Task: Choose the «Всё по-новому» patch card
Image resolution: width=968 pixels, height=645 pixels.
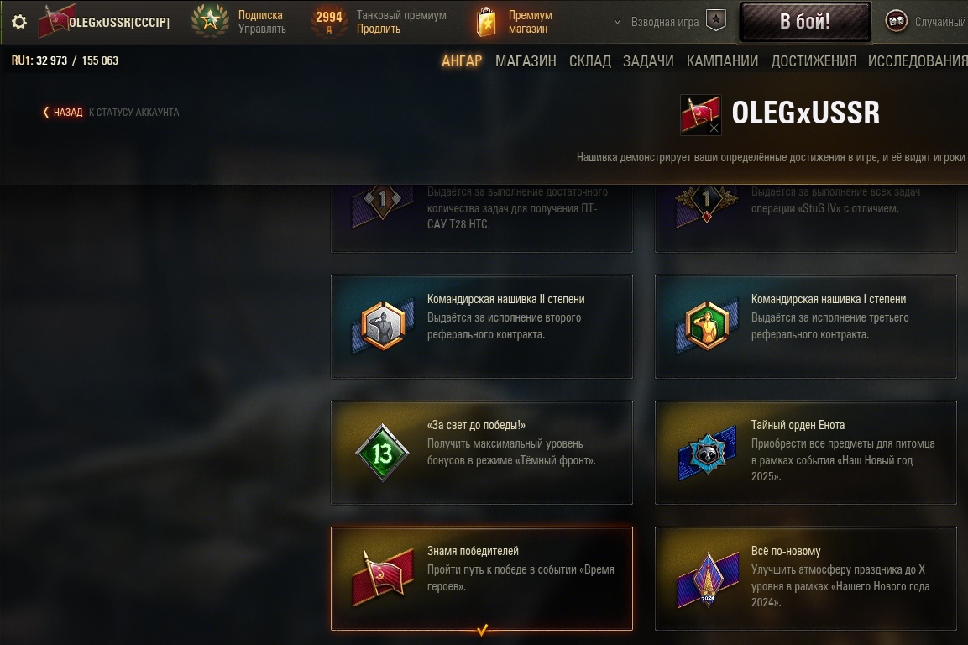Action: tap(806, 579)
